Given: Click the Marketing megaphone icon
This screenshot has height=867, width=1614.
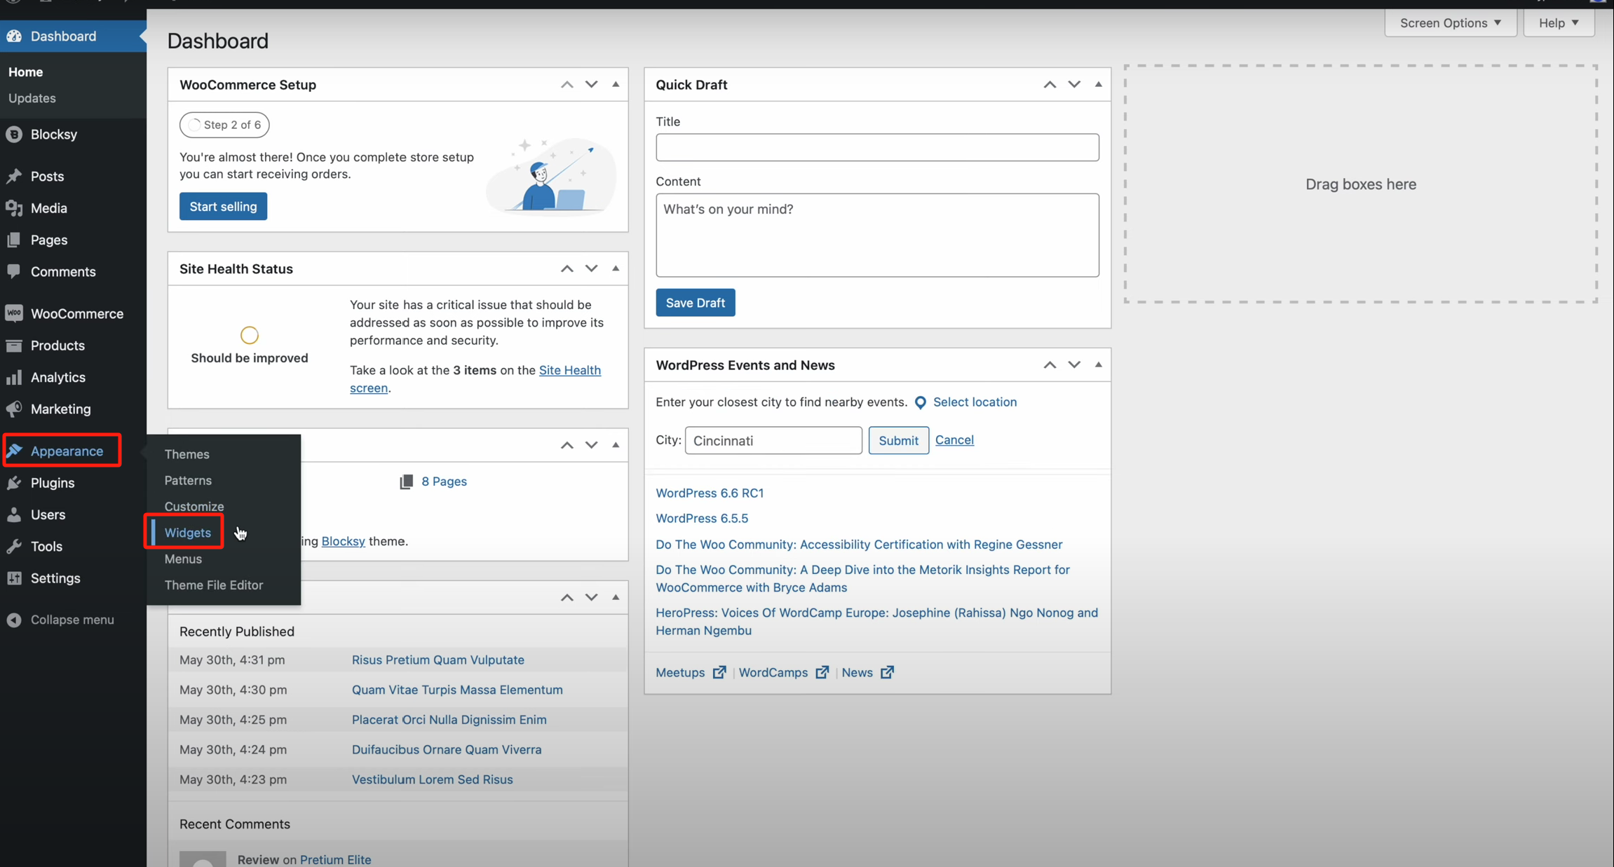Looking at the screenshot, I should coord(14,409).
